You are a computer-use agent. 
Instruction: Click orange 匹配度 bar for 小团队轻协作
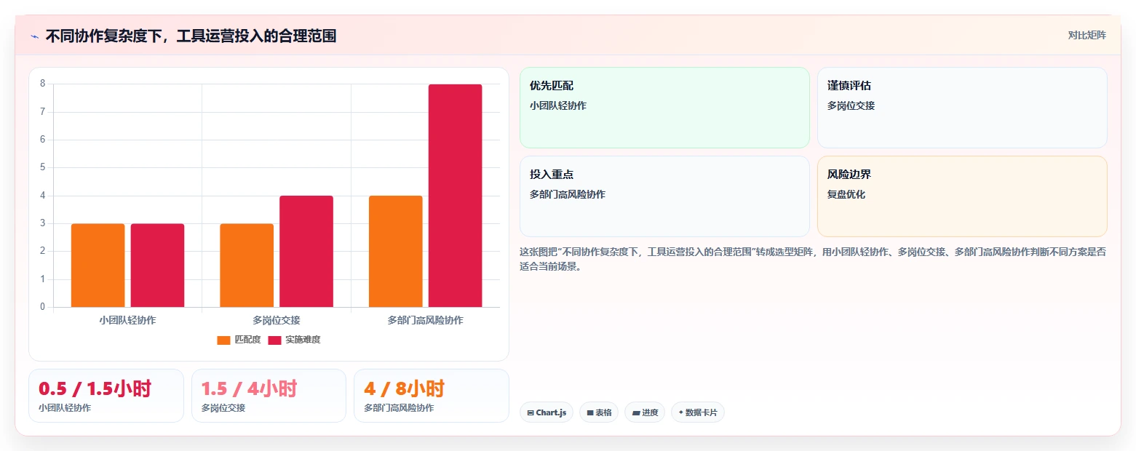click(x=98, y=266)
